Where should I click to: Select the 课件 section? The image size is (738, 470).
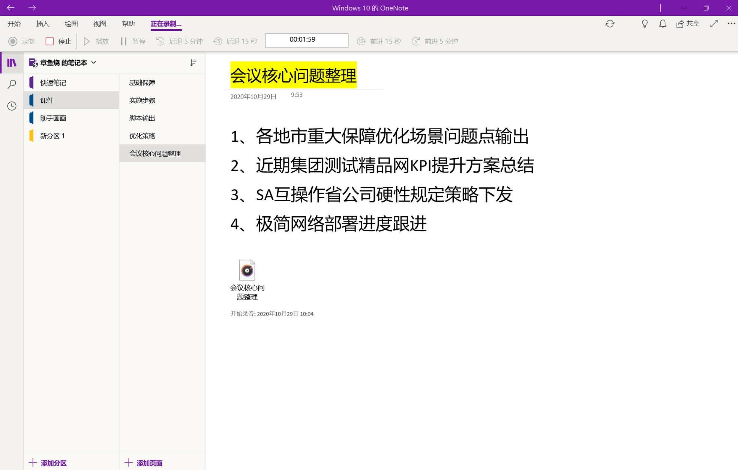click(71, 100)
